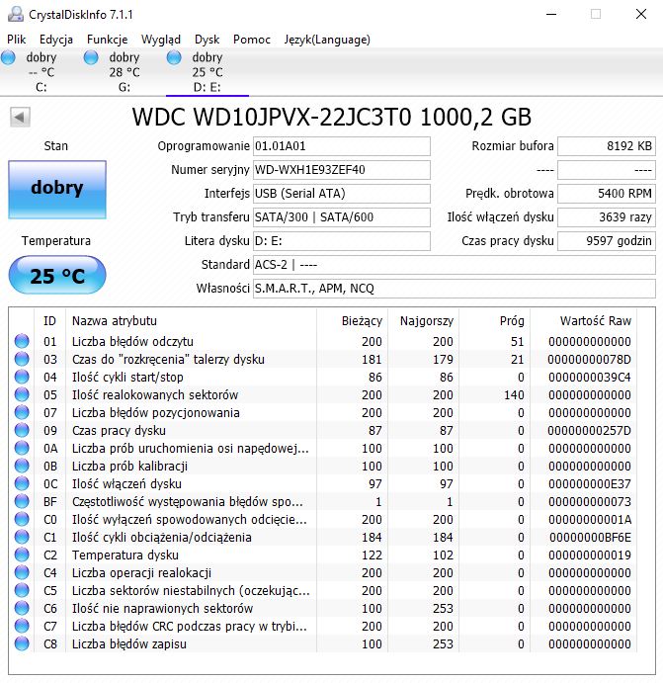Switch to the 28 °C G: drive tab
Viewport: 663px width, 683px height.
124,72
